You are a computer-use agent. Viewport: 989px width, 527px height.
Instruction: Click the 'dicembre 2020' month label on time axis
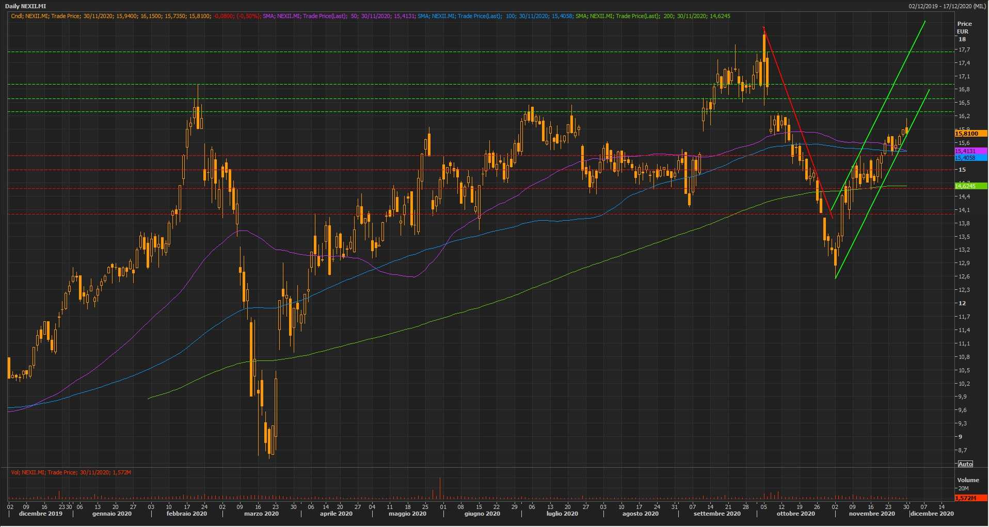click(932, 514)
